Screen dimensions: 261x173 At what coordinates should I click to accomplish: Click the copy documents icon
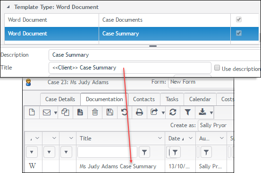(x=65, y=112)
